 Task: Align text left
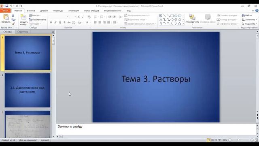(96, 22)
